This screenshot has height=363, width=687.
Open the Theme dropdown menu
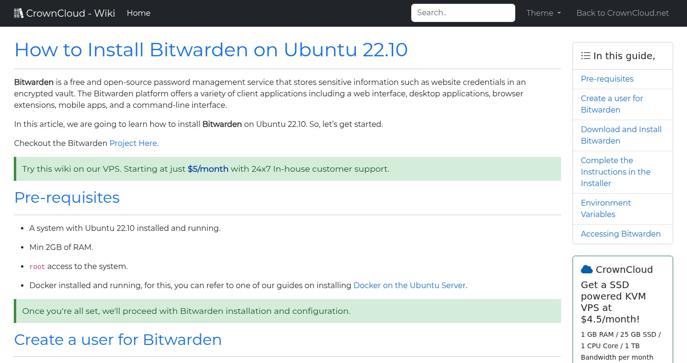point(543,13)
